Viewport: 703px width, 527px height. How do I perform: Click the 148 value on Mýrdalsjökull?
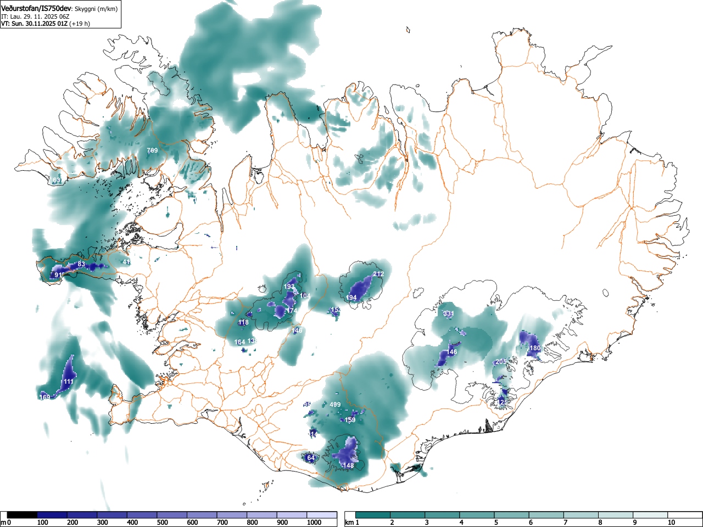[x=348, y=466]
